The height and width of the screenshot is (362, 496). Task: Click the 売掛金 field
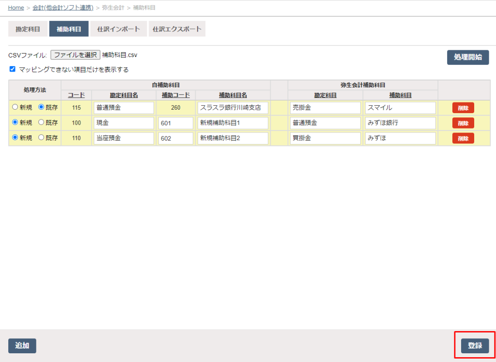(x=325, y=108)
